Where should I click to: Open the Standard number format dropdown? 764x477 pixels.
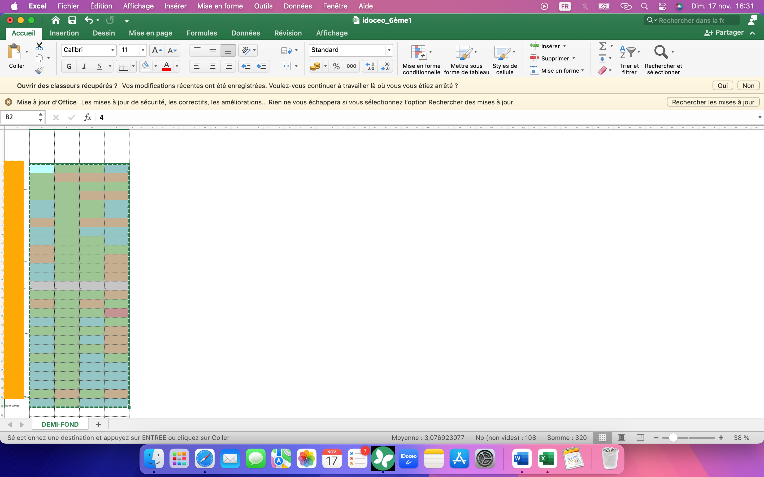(389, 50)
